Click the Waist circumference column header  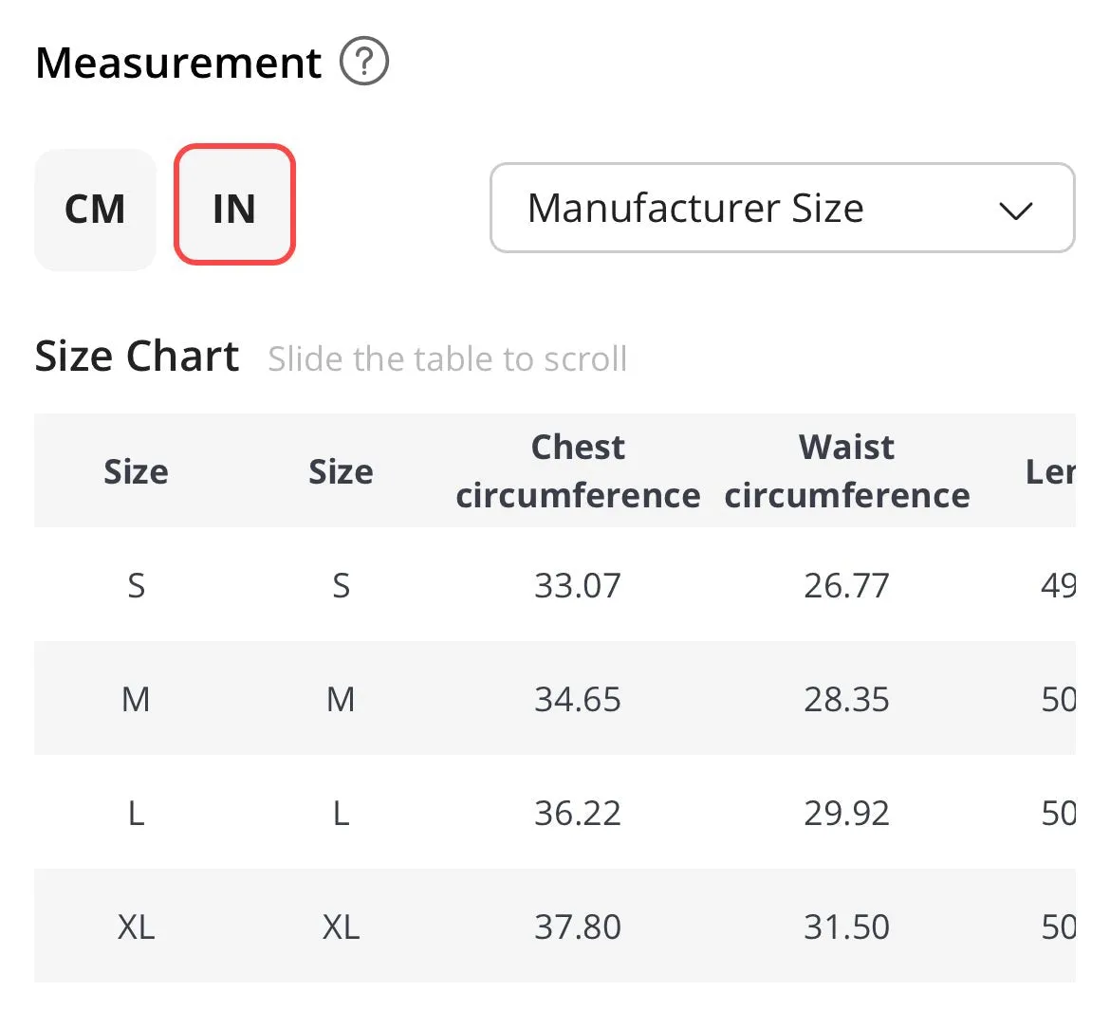(x=846, y=471)
